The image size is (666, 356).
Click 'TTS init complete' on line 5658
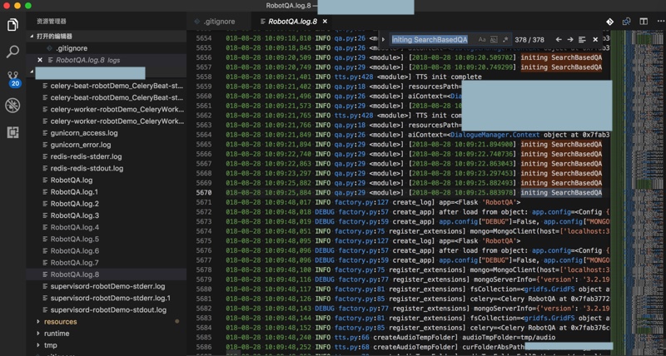447,77
